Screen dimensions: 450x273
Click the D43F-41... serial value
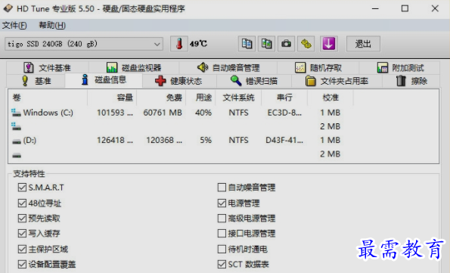[284, 141]
